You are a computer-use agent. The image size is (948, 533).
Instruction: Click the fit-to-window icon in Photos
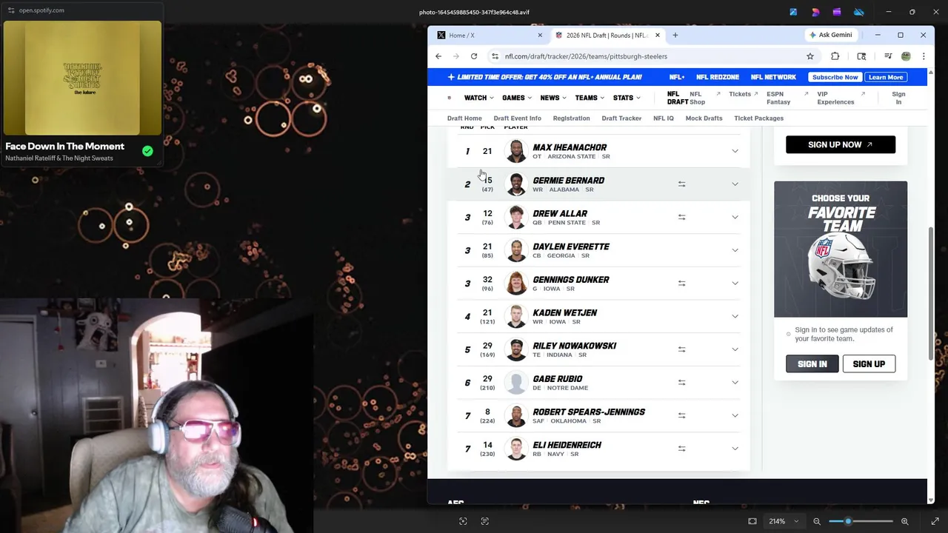click(752, 521)
